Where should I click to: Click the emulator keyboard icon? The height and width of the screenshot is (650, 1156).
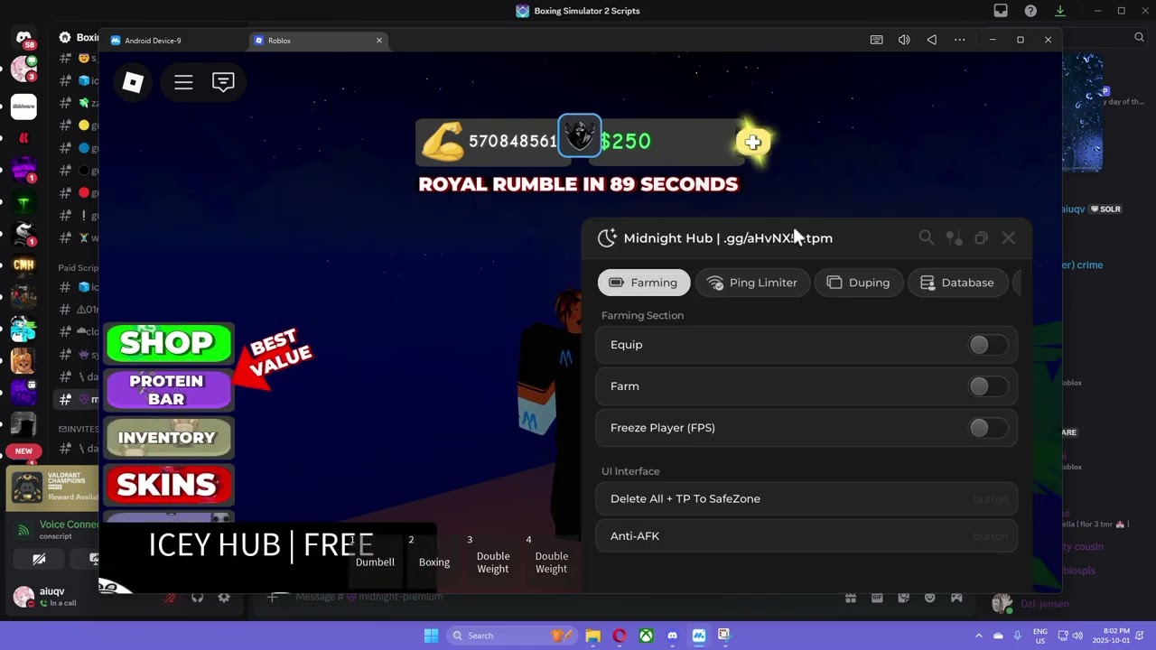(876, 40)
